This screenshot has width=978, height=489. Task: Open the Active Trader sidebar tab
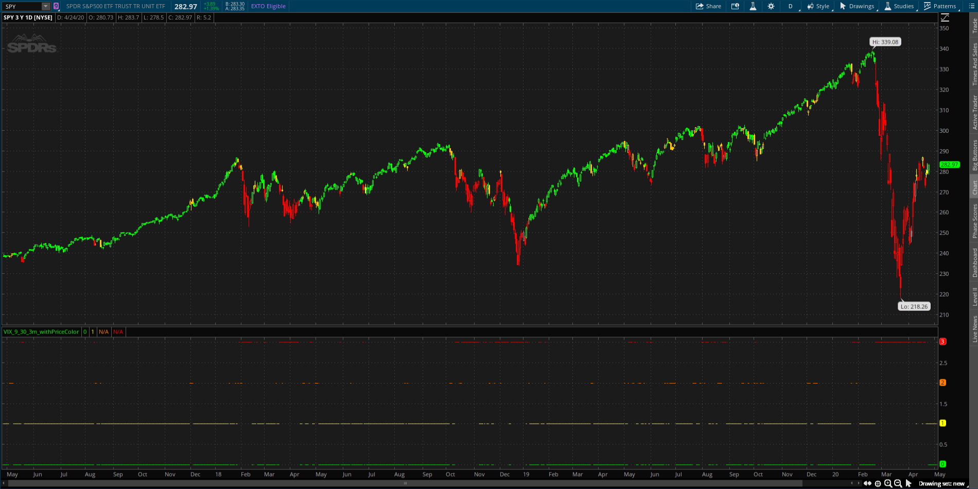pyautogui.click(x=974, y=112)
